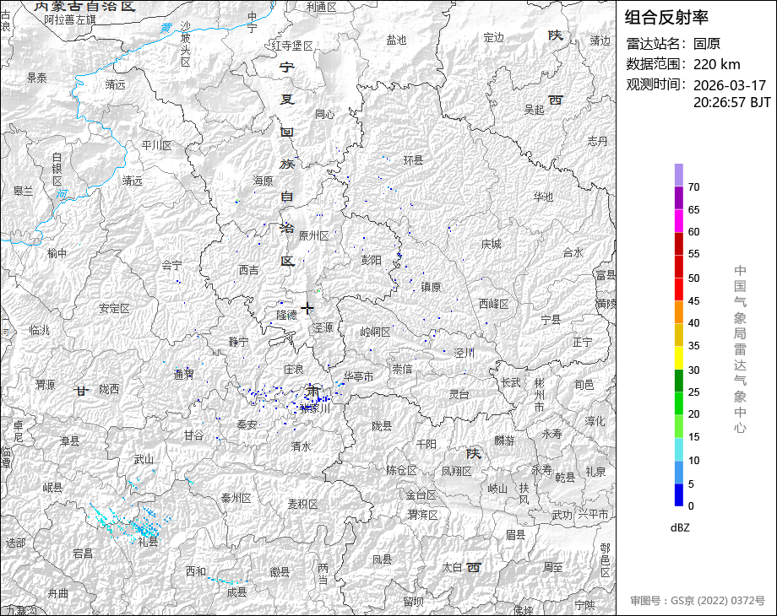Screen dimensions: 777x616
Task: Click the 组合反射率 title heading
Action: point(666,18)
